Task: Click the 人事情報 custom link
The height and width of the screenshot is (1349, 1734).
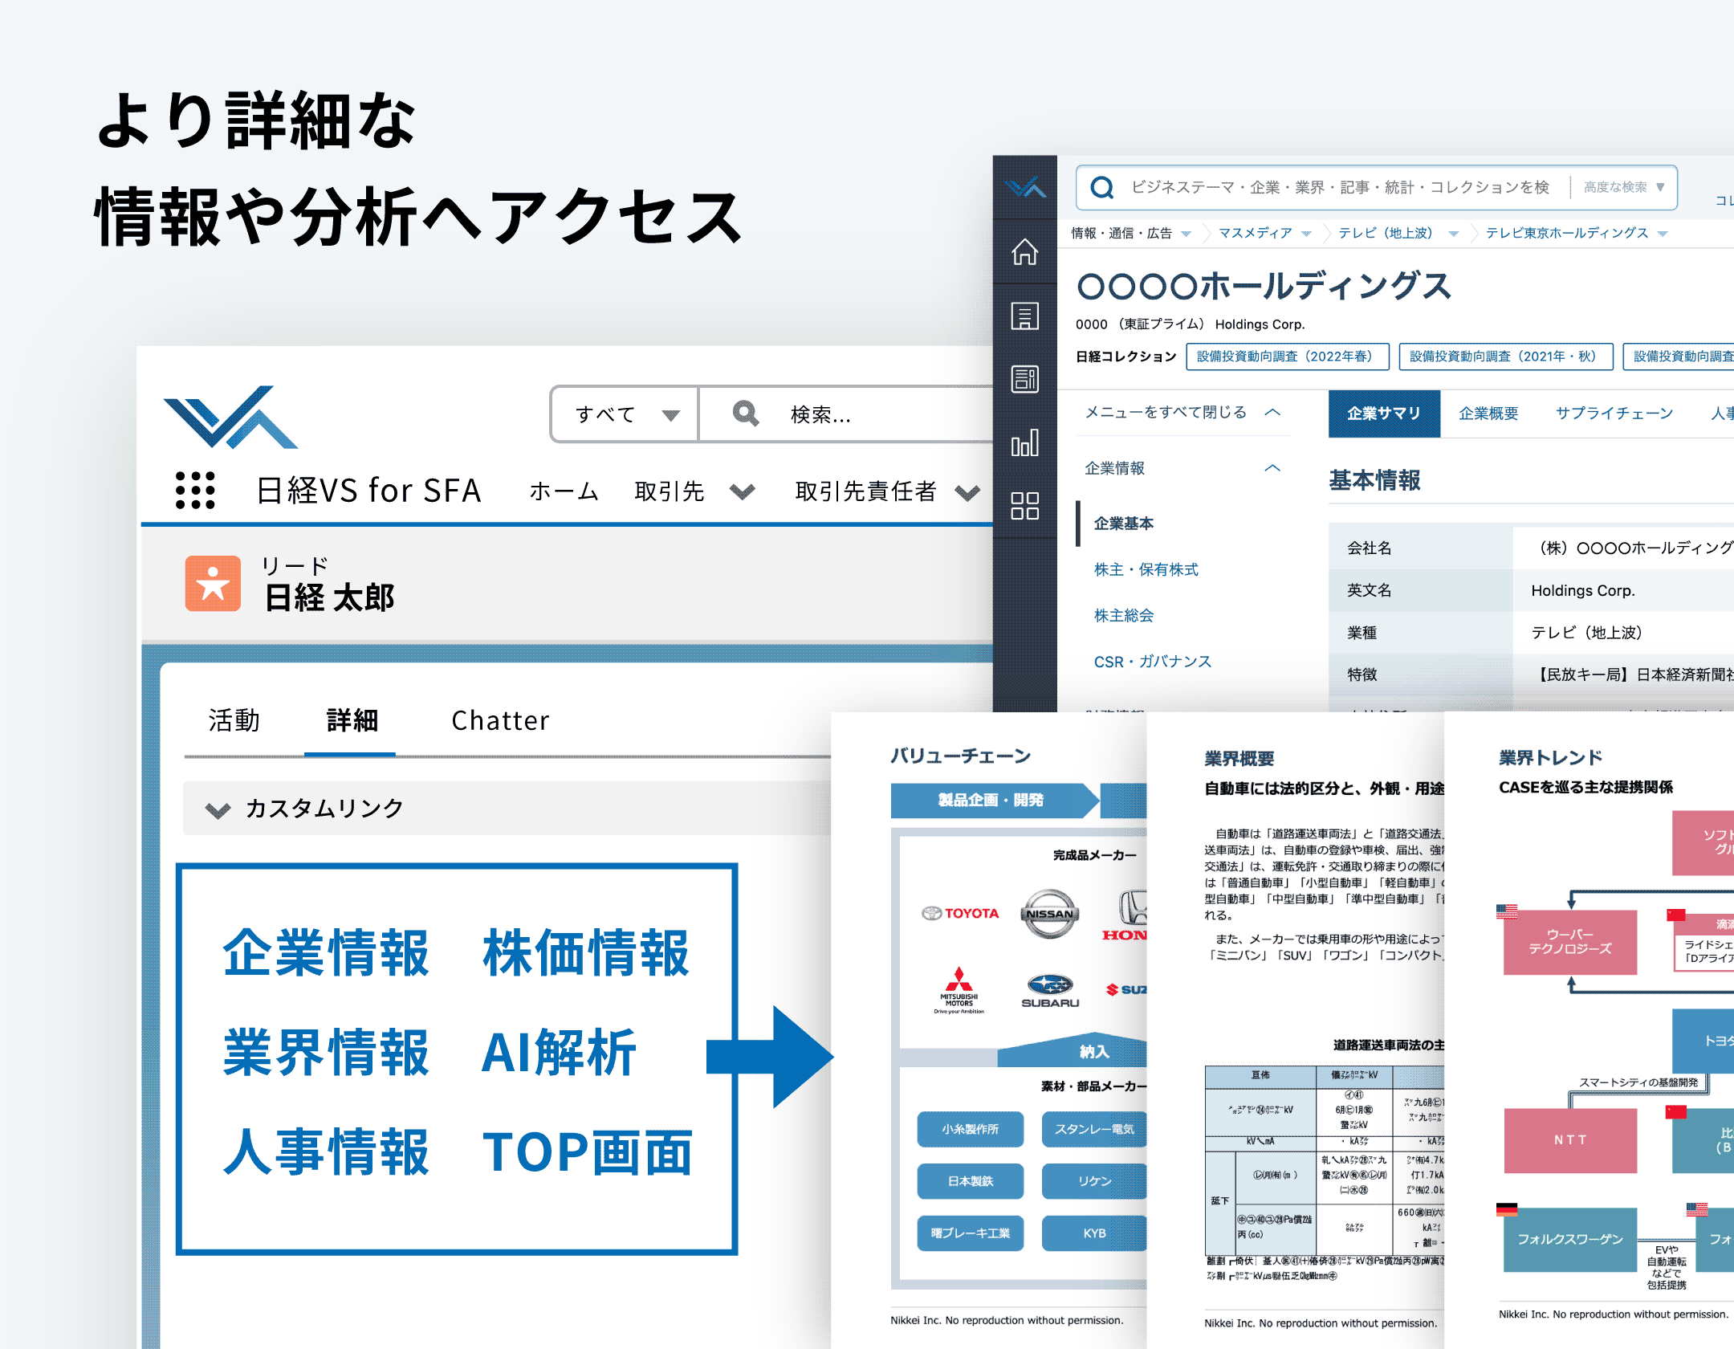Action: 326,1152
